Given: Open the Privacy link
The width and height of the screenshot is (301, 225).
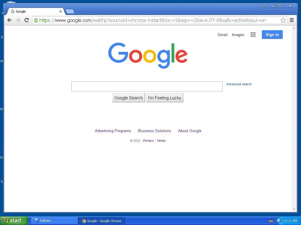Looking at the screenshot, I should [x=148, y=141].
